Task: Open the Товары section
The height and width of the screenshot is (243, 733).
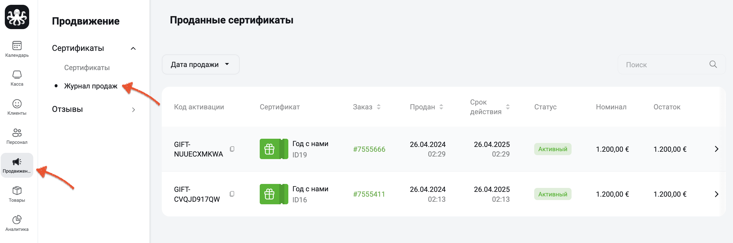Action: [x=17, y=194]
